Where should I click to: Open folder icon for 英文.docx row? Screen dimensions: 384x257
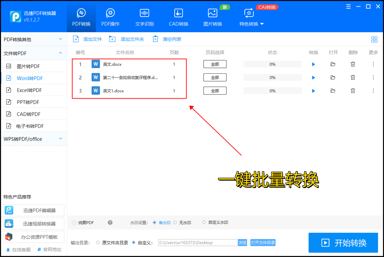tap(333, 64)
